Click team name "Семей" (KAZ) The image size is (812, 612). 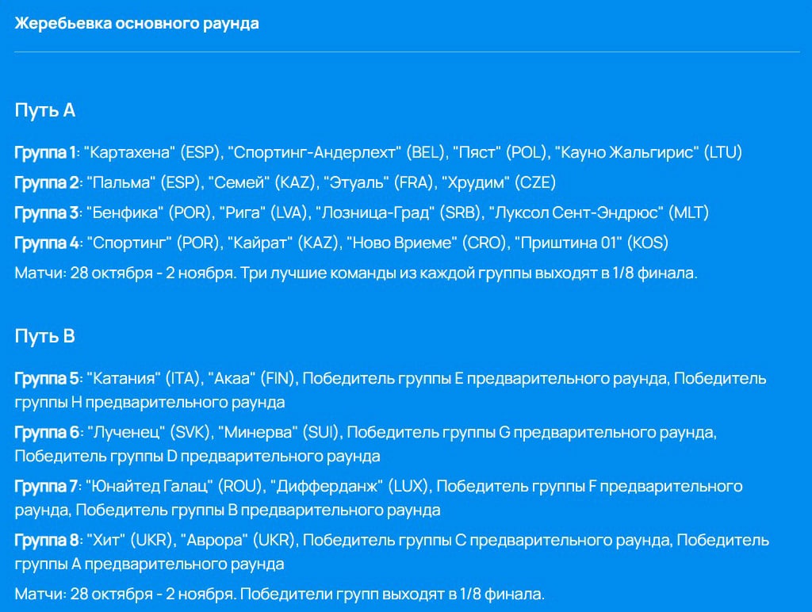coord(239,182)
